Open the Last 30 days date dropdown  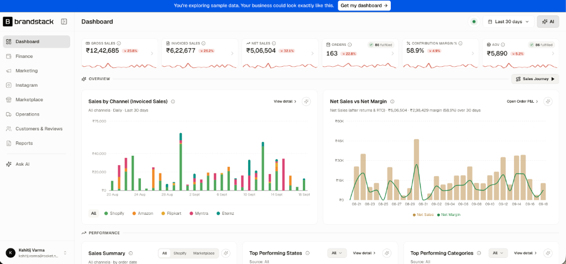coord(509,22)
